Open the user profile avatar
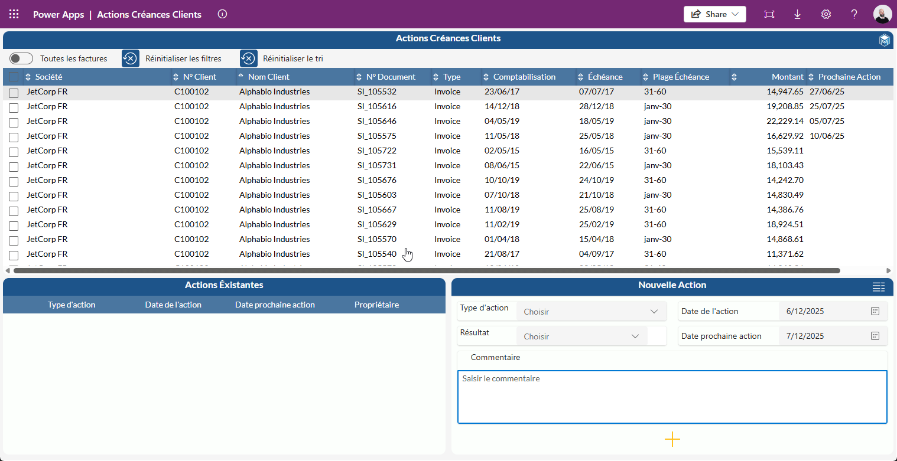897x461 pixels. pos(882,14)
